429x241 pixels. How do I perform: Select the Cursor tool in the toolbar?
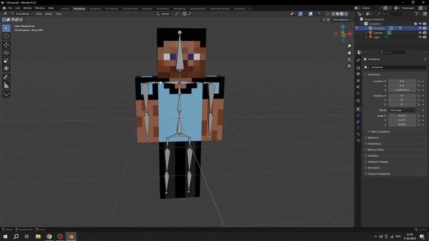tap(6, 36)
